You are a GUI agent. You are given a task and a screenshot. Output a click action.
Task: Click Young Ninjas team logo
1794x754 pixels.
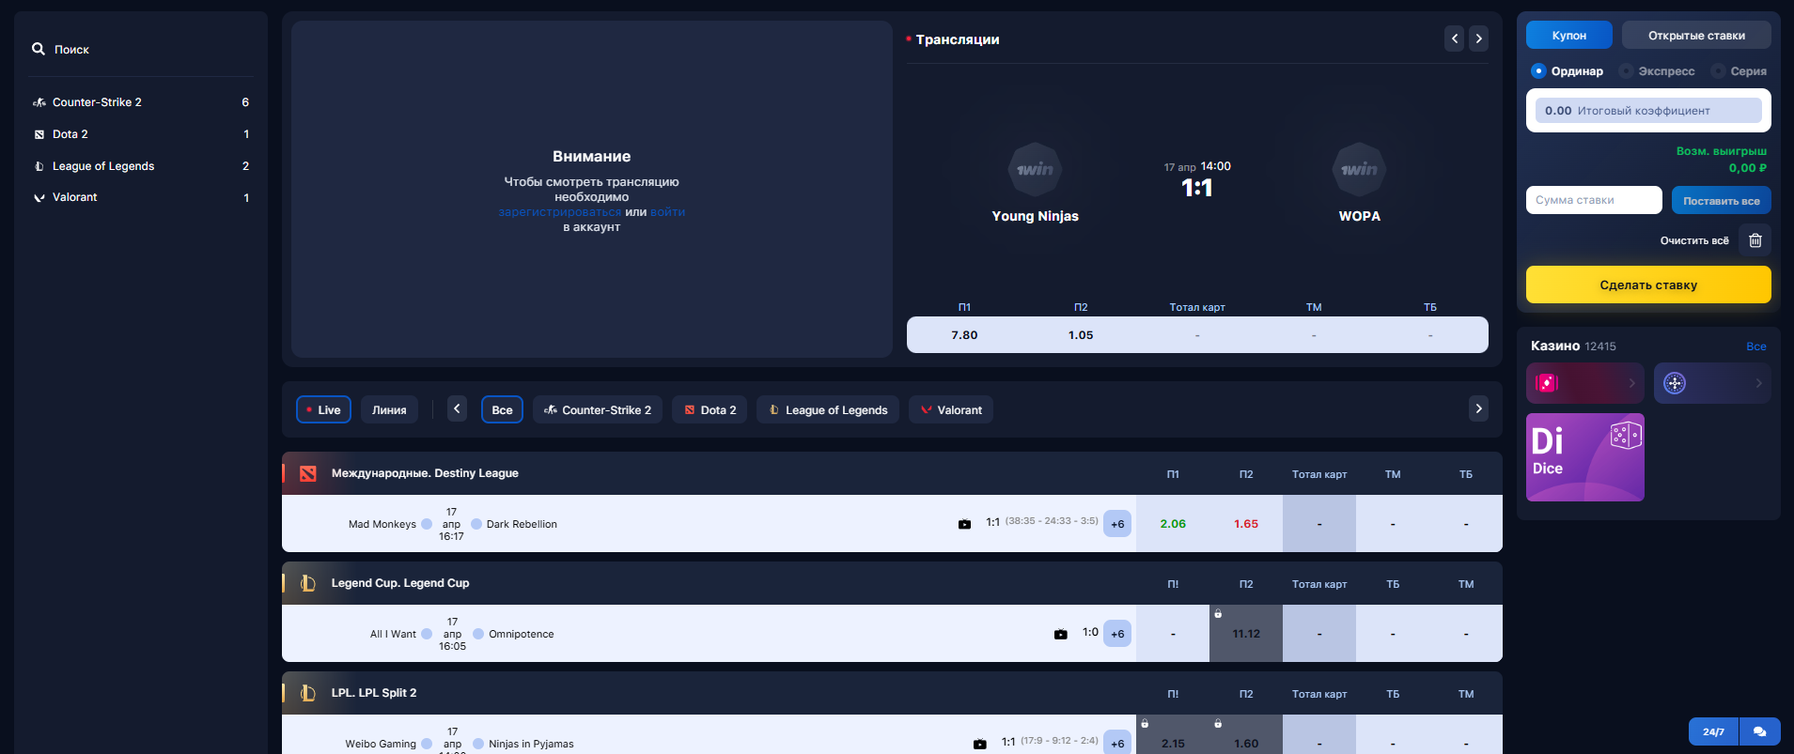tap(1035, 170)
